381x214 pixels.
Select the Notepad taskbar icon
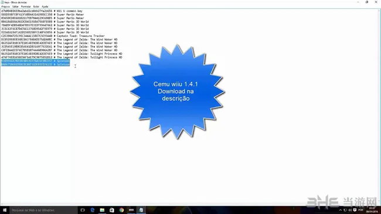pos(141,210)
